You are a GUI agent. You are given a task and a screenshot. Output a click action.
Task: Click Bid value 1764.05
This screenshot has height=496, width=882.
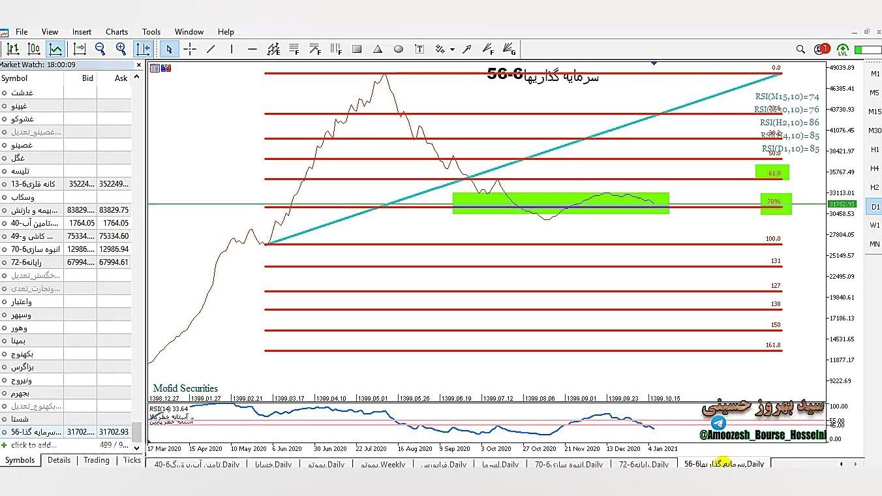(80, 223)
